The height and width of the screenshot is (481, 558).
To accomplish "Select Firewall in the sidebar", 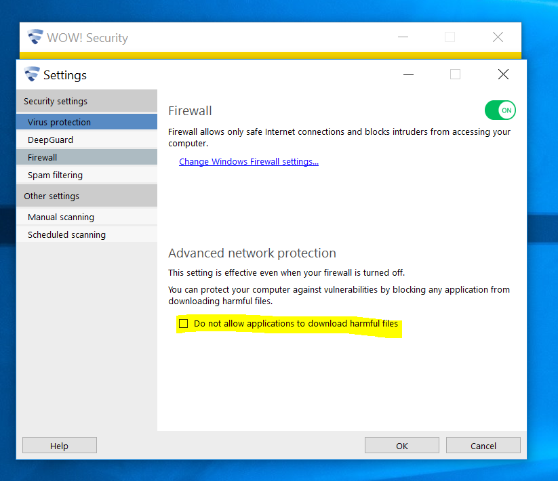I will pyautogui.click(x=87, y=157).
